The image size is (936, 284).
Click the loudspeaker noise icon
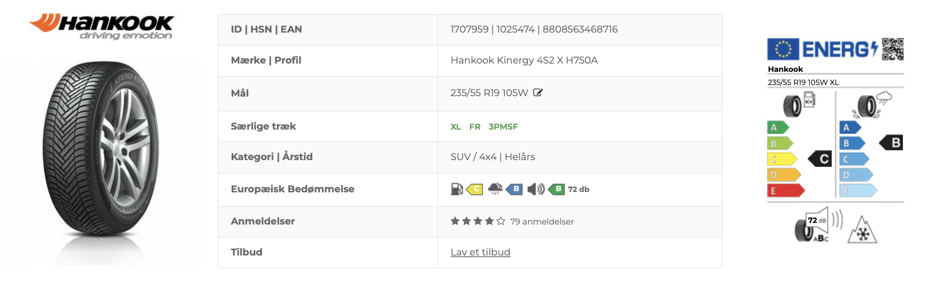click(x=536, y=189)
